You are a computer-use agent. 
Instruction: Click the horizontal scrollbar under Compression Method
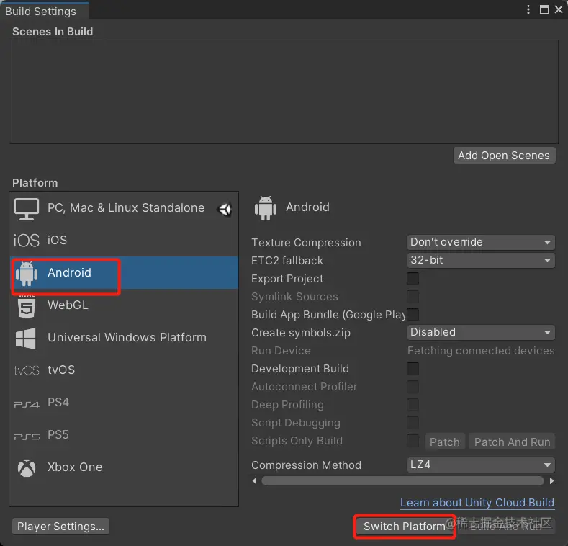tap(402, 481)
